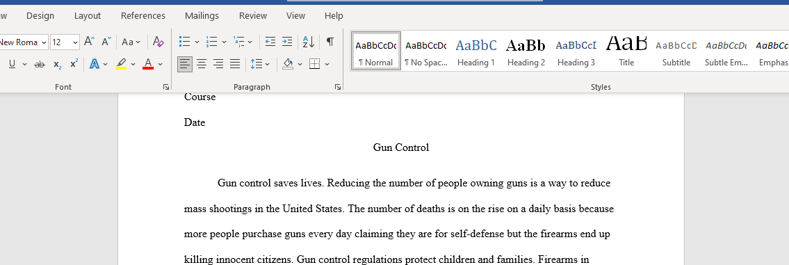
Task: Center the paragraph text
Action: 202,64
